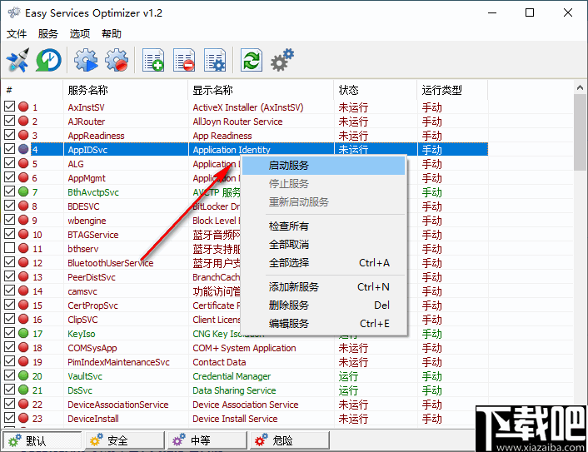Choose 删除服务 in context menu

[x=324, y=305]
